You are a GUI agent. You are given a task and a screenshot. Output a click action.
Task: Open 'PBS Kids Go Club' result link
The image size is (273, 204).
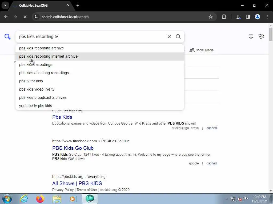tap(73, 148)
